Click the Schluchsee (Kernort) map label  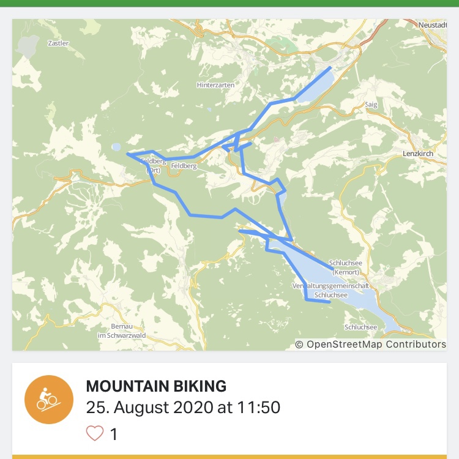pyautogui.click(x=346, y=267)
